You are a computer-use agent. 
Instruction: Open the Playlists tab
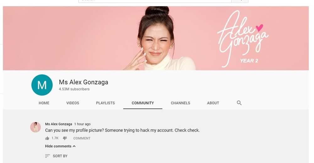point(105,103)
